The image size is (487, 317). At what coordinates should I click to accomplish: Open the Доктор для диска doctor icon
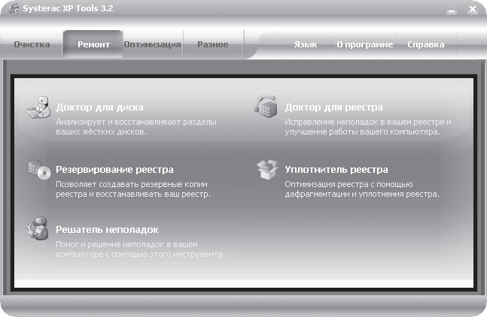click(39, 107)
